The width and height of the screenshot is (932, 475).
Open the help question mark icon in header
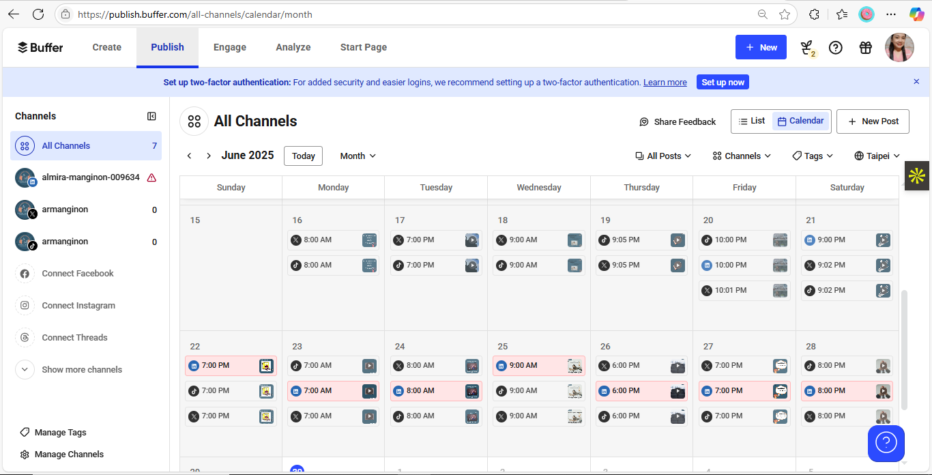[x=835, y=48]
